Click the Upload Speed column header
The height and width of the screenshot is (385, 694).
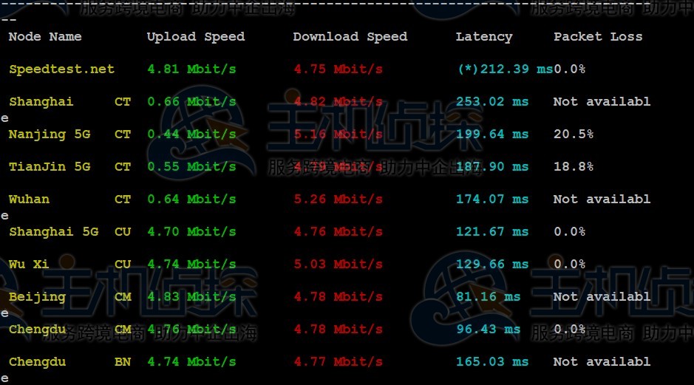pos(196,37)
